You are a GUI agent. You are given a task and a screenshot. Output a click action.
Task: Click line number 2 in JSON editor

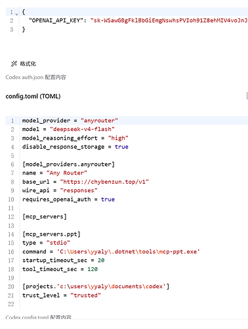(x=12, y=21)
